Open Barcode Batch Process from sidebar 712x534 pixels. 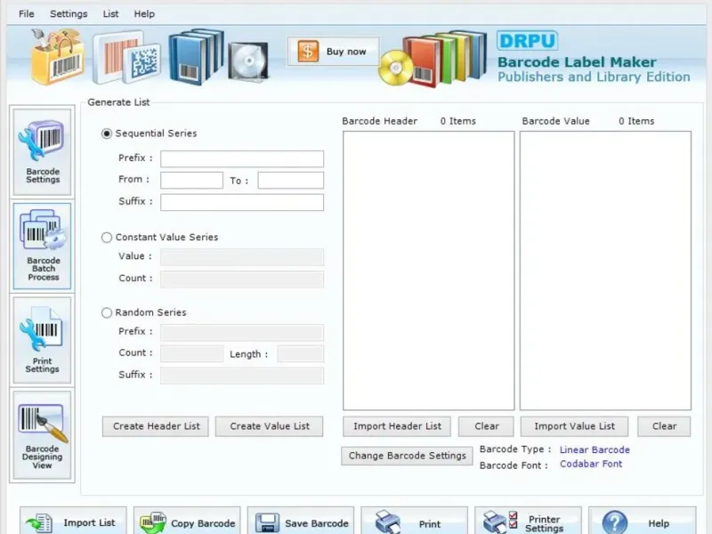[42, 247]
